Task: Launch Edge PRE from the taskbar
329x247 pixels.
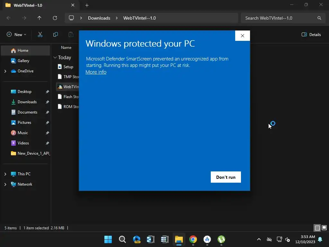Action: [x=137, y=239]
